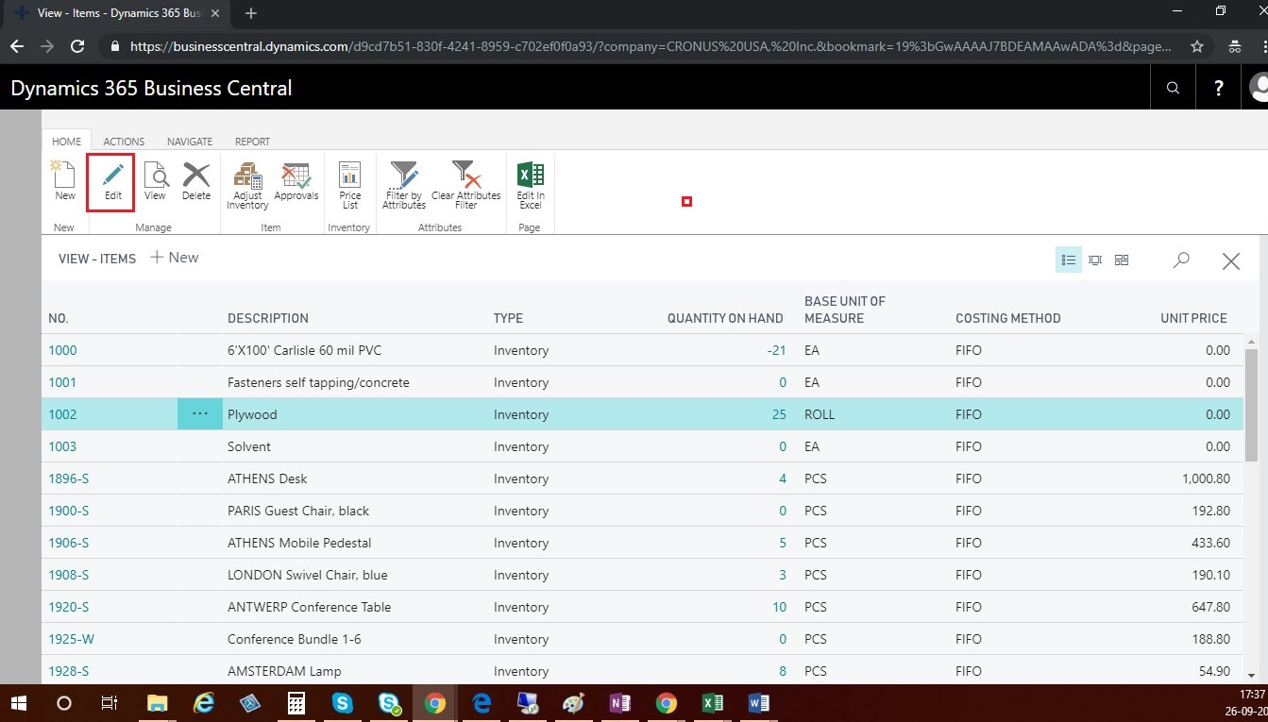Sort by DESCRIPTION column header
This screenshot has height=722, width=1268.
click(x=268, y=318)
